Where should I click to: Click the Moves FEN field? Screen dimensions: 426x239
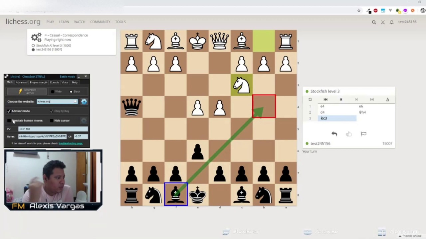(42, 136)
